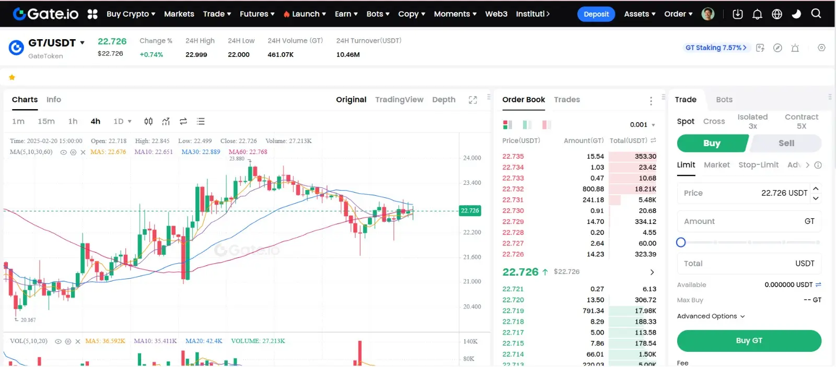
Task: Remove the MA indicator
Action: click(x=83, y=152)
